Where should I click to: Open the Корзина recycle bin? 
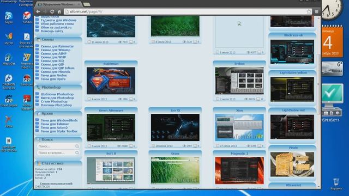click(x=336, y=184)
